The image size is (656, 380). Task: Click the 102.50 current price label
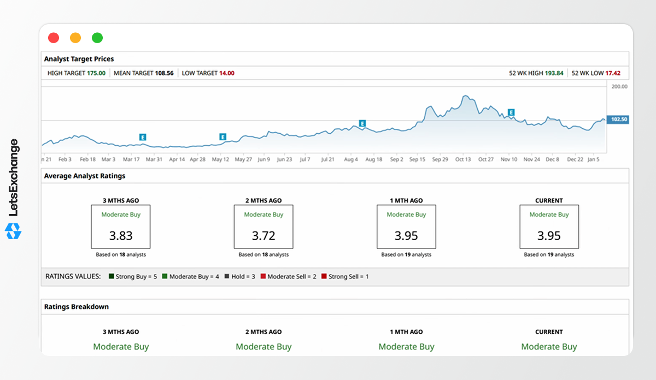pos(618,120)
